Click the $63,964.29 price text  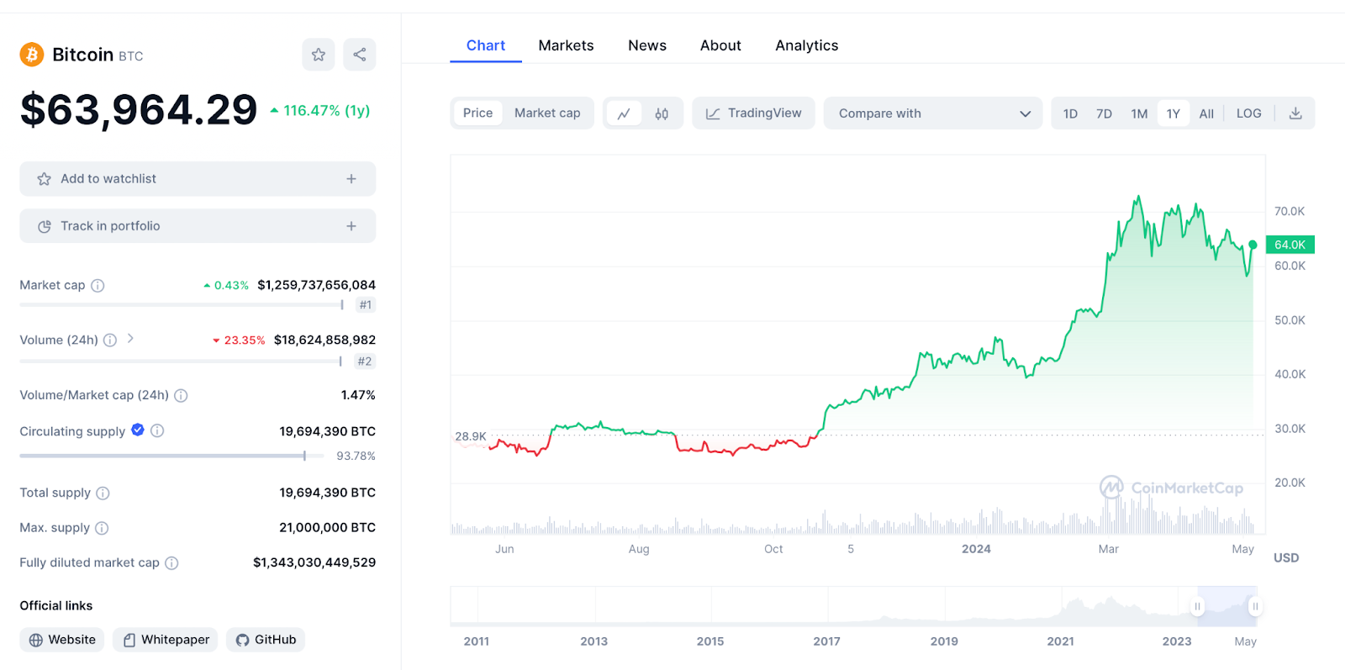139,110
